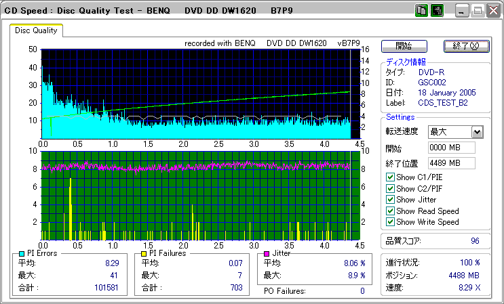
Task: Disable the Show Jitter checkbox
Action: click(390, 200)
